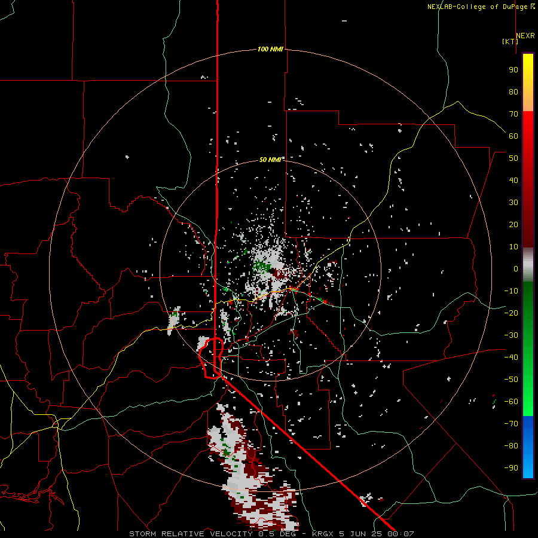Click the "90" value on the velocity scale

click(513, 70)
